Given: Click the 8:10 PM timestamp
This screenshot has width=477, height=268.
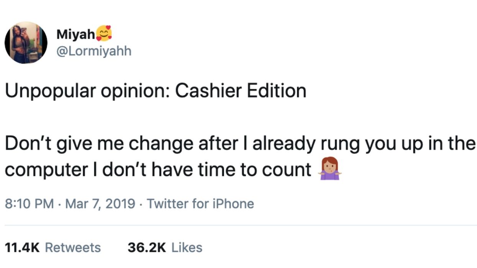Looking at the screenshot, I should [30, 203].
